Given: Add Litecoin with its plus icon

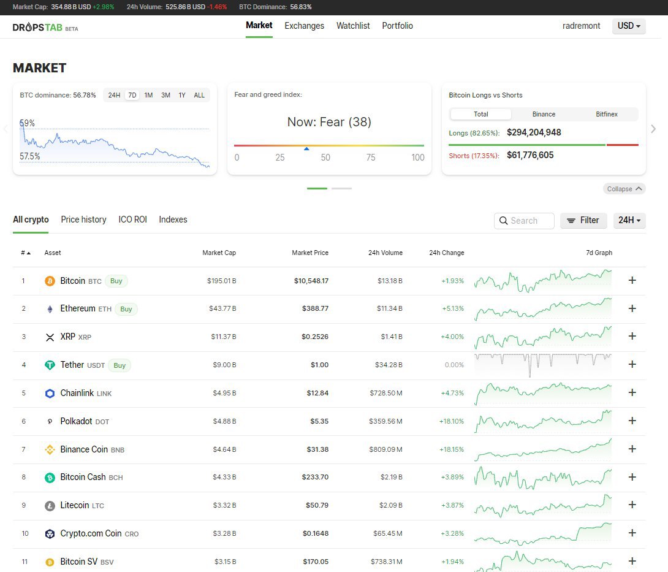Looking at the screenshot, I should coord(632,505).
